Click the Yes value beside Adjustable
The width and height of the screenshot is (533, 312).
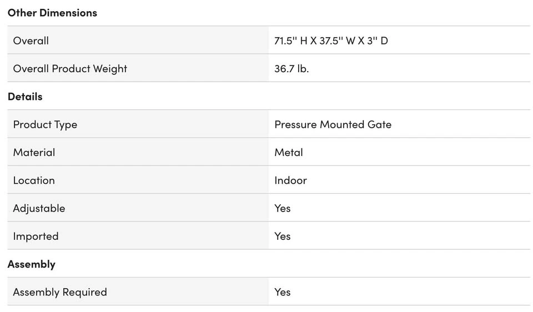(283, 208)
